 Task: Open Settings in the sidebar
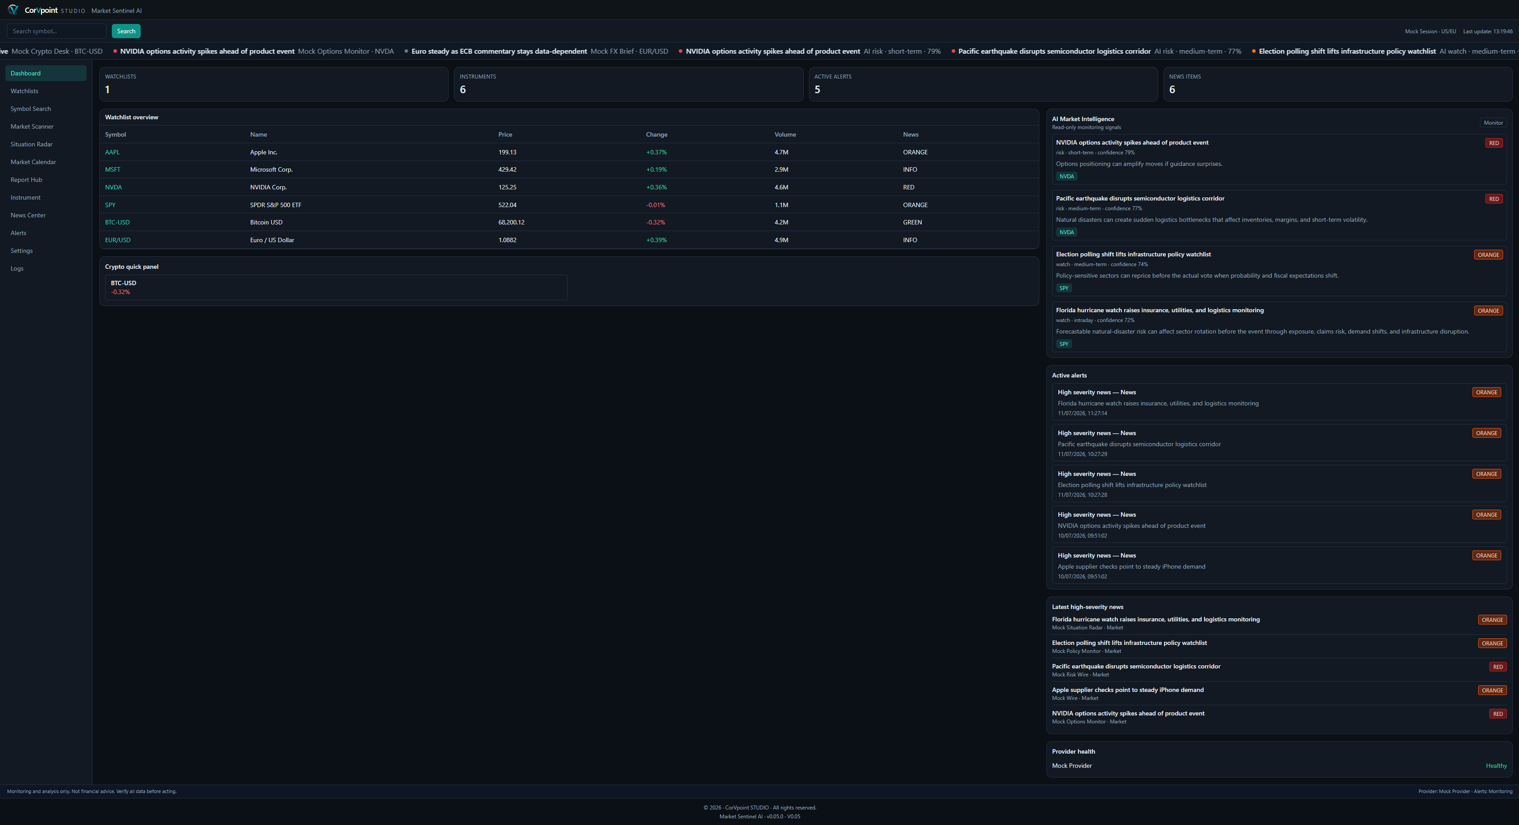coord(46,251)
